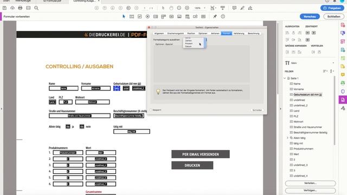This screenshot has height=195, width=347.
Task: Switch to the Optionen tab
Action: 203,34
